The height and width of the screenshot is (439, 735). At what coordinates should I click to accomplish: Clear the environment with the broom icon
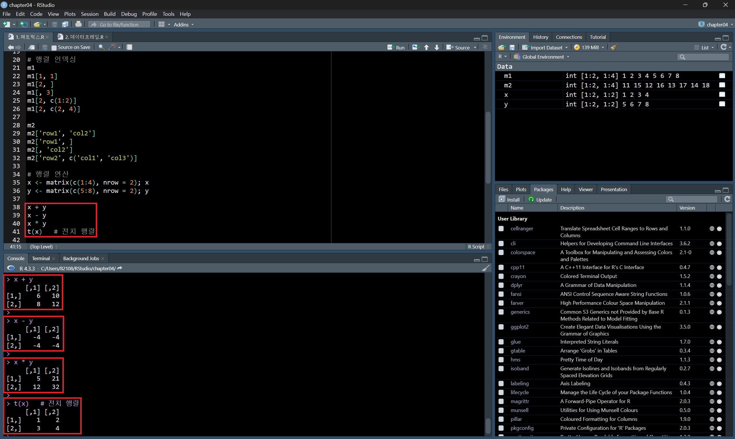[x=614, y=47]
